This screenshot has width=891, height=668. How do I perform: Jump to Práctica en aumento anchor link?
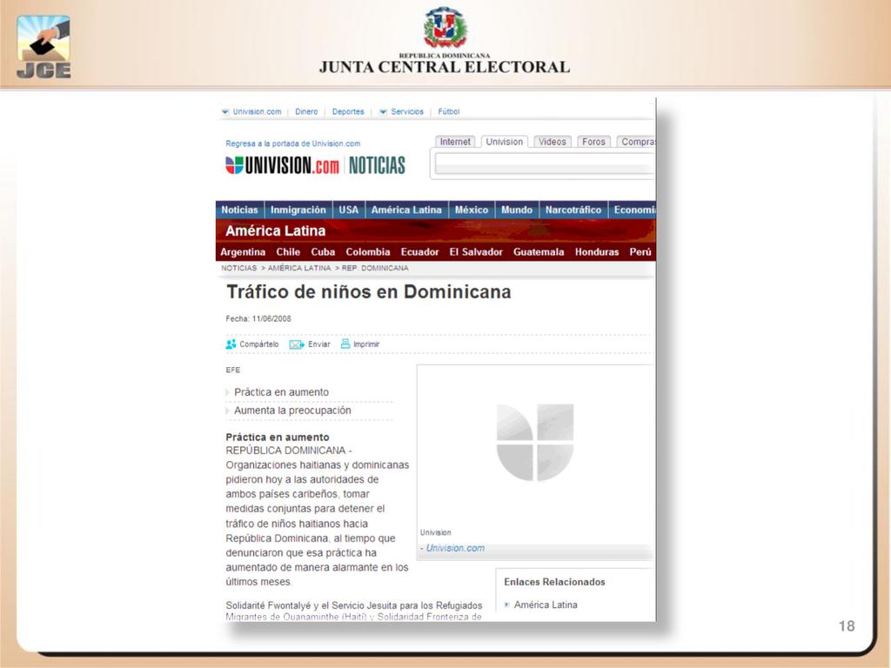281,392
